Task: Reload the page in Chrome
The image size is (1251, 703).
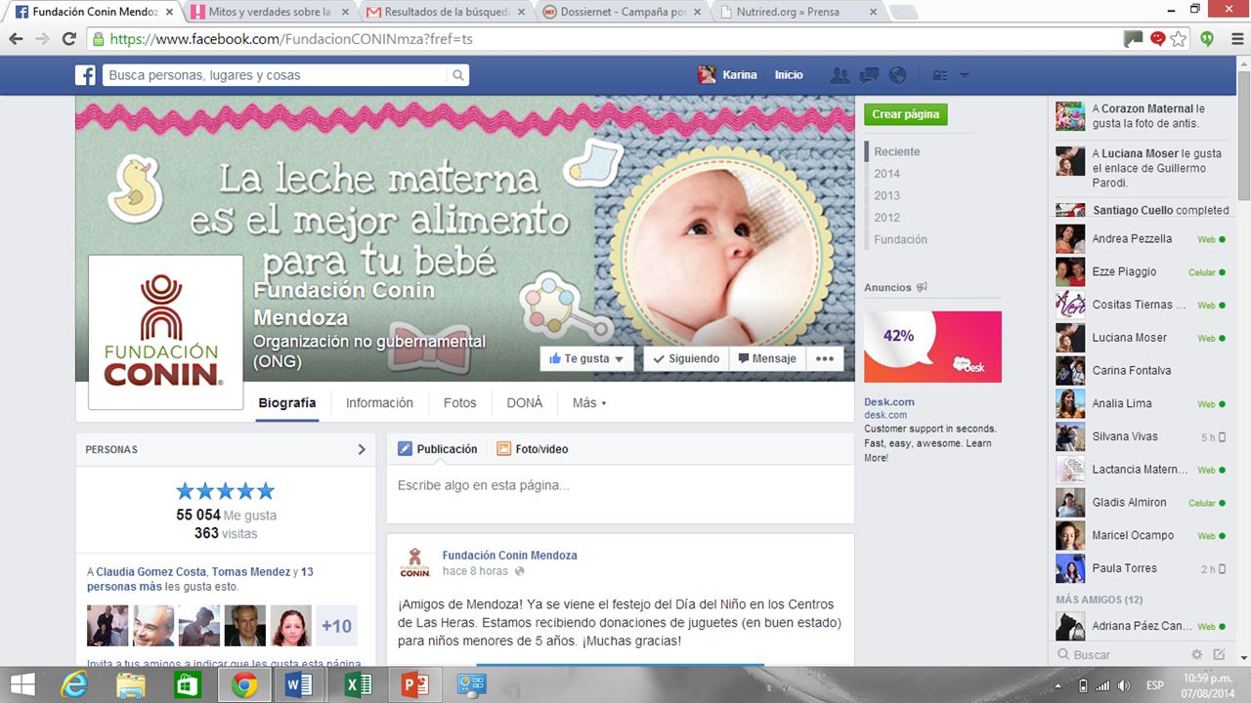Action: [x=68, y=39]
